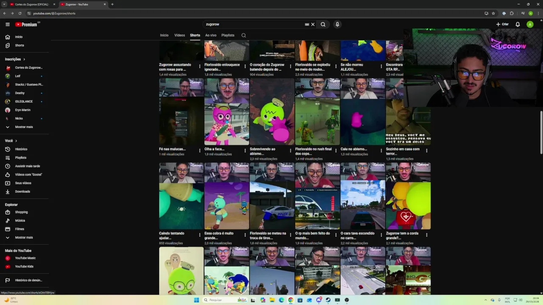
Task: Open Histórico de denúncias
Action: click(x=28, y=280)
